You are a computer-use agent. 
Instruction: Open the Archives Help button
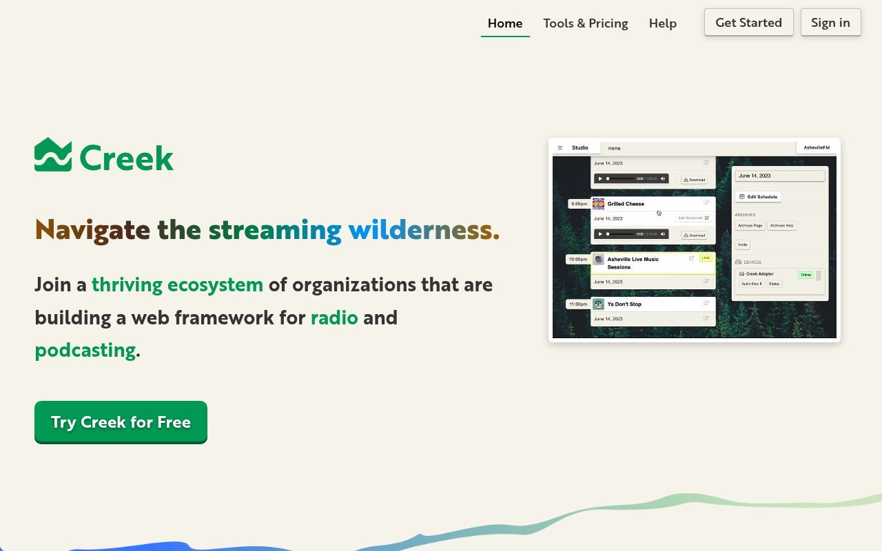pos(782,225)
